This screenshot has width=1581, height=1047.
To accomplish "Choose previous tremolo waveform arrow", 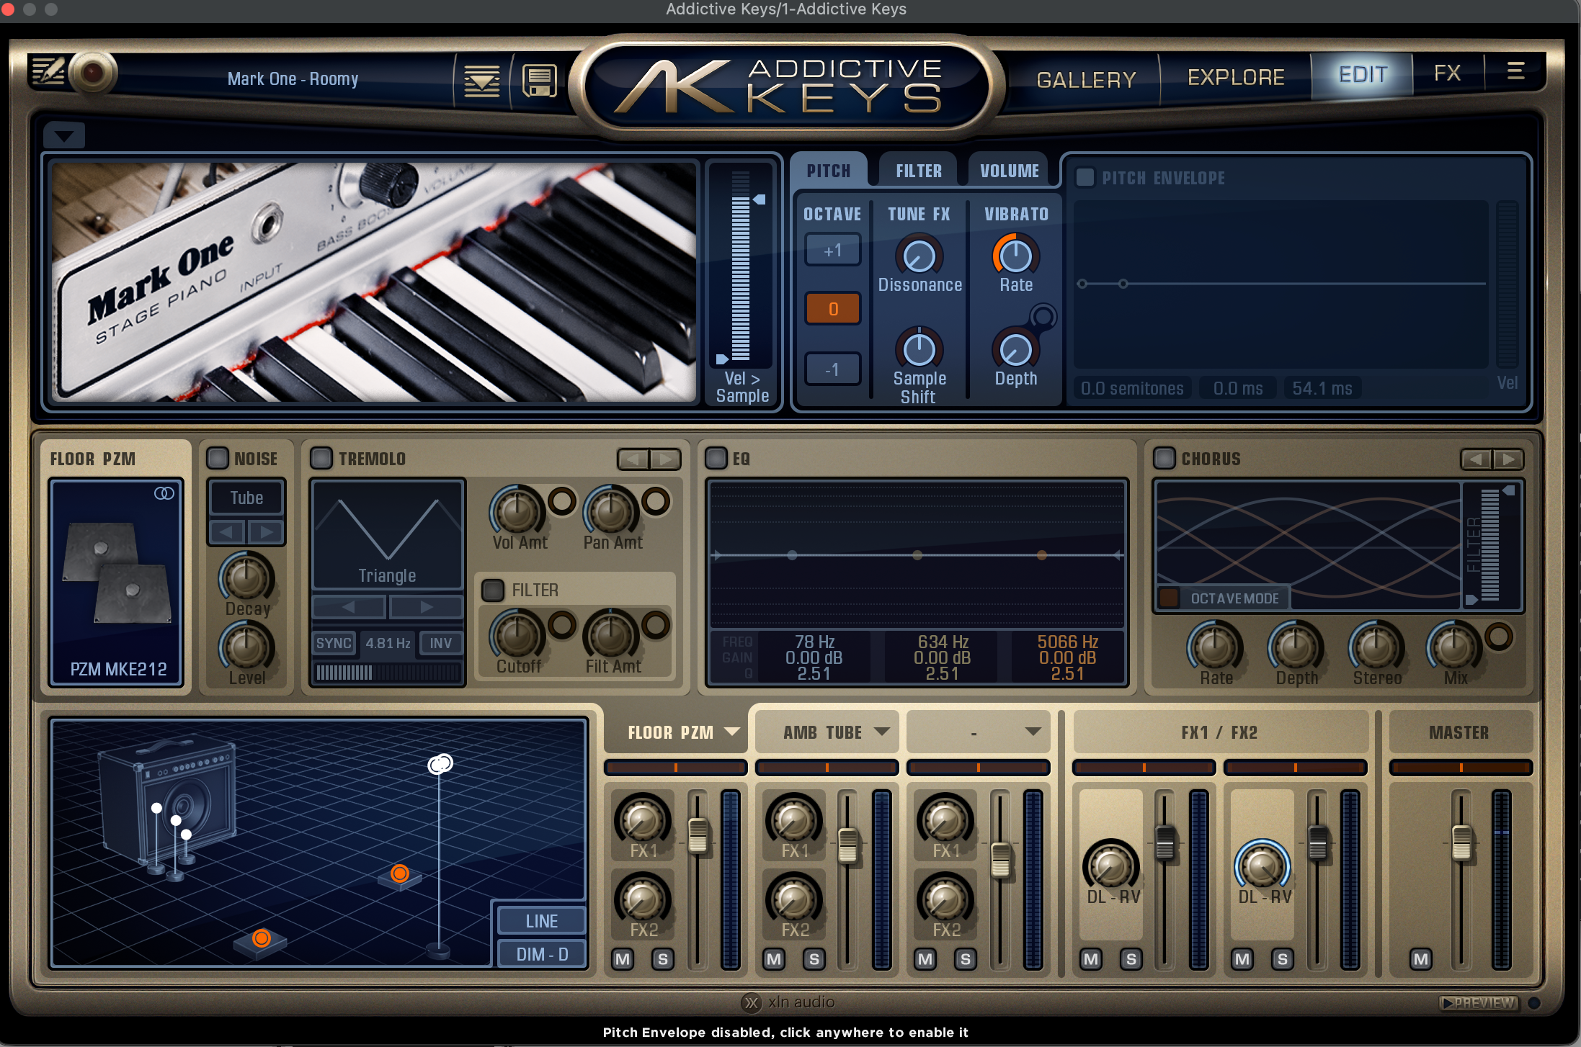I will (x=349, y=607).
